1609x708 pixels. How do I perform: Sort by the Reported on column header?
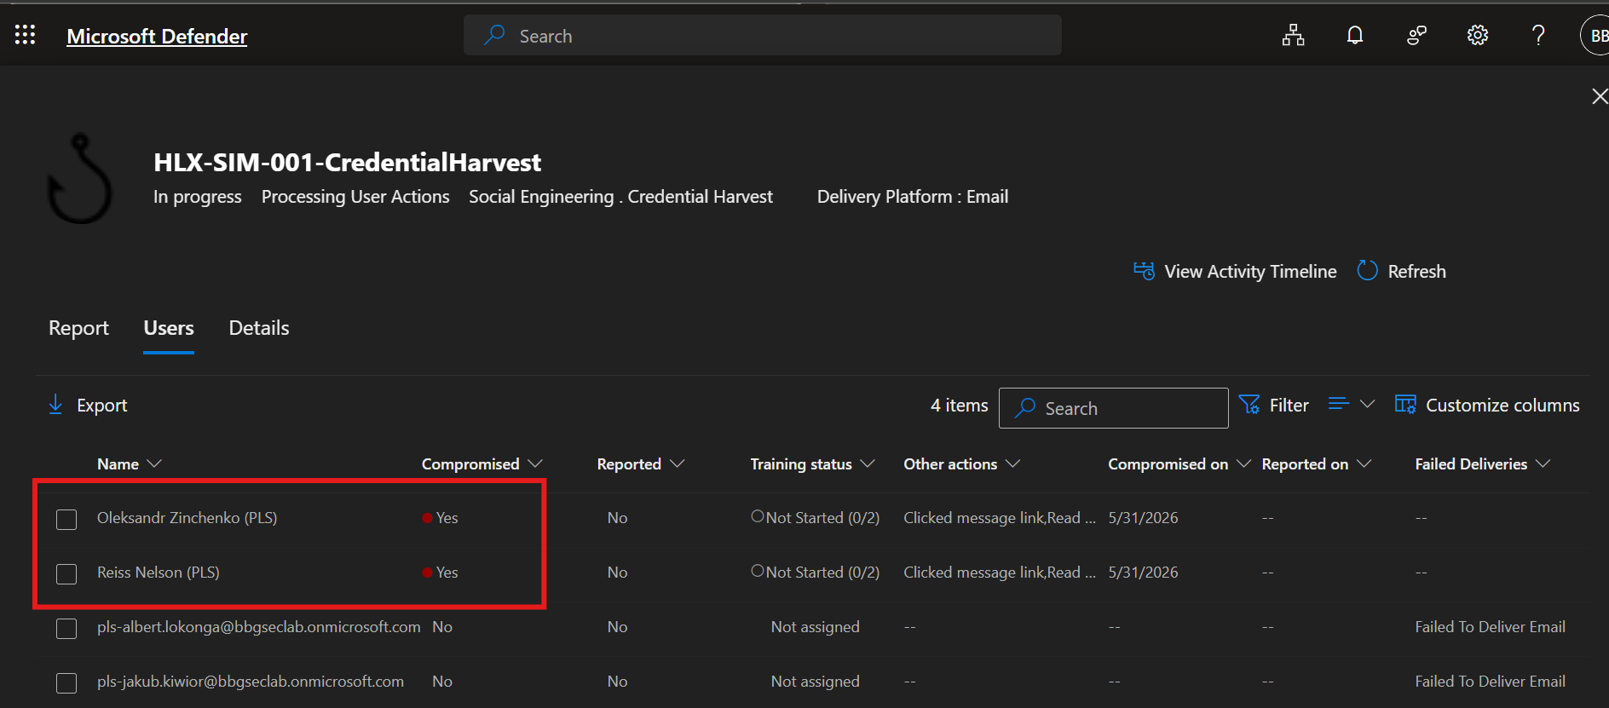pyautogui.click(x=1316, y=464)
